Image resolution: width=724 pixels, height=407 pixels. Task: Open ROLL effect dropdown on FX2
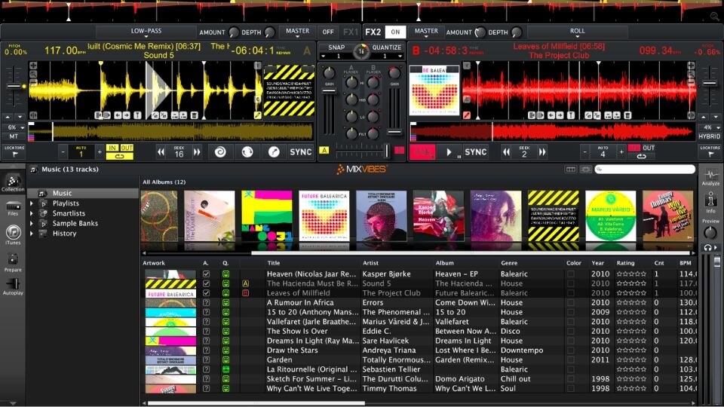click(577, 32)
